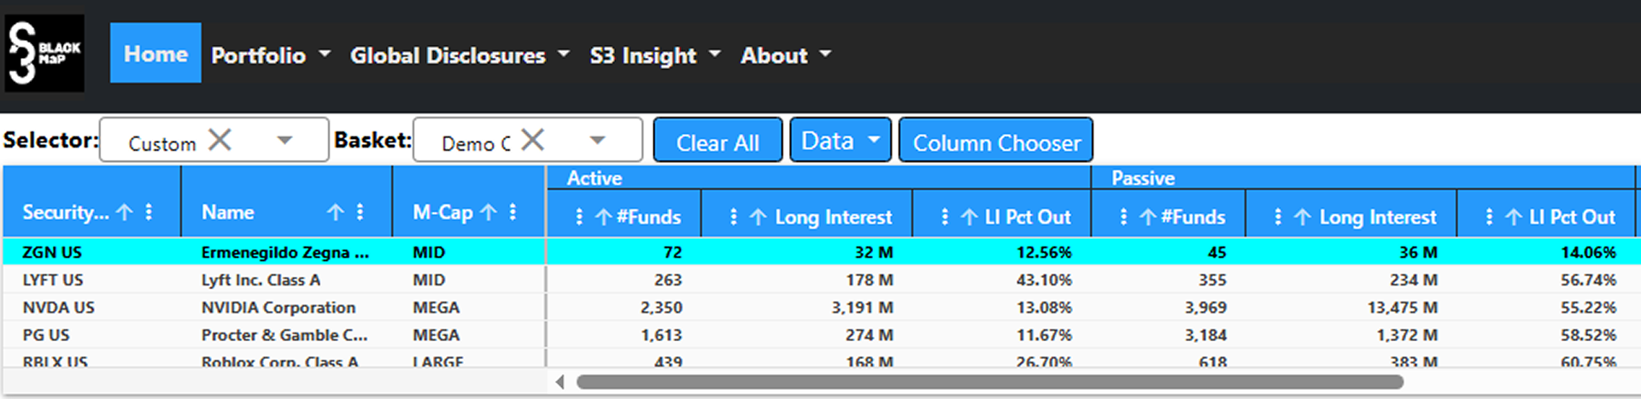The width and height of the screenshot is (1641, 399).
Task: Click the NVIDIA Corporation name cell
Action: [x=278, y=307]
